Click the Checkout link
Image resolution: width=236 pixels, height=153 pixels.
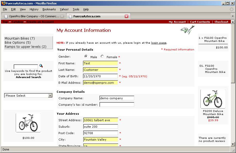(221, 22)
